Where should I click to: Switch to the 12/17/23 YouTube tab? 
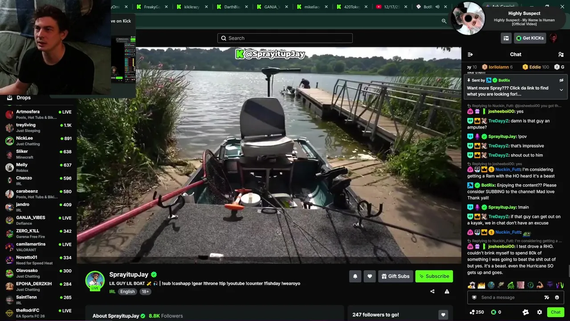click(x=392, y=7)
